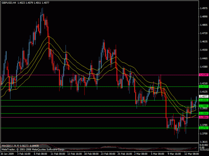Click the 1.4720 price scale value
The height and width of the screenshot is (156, 209).
click(204, 33)
